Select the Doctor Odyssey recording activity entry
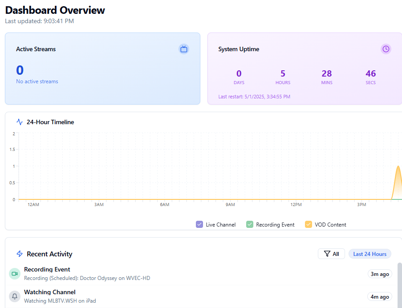 (87, 278)
